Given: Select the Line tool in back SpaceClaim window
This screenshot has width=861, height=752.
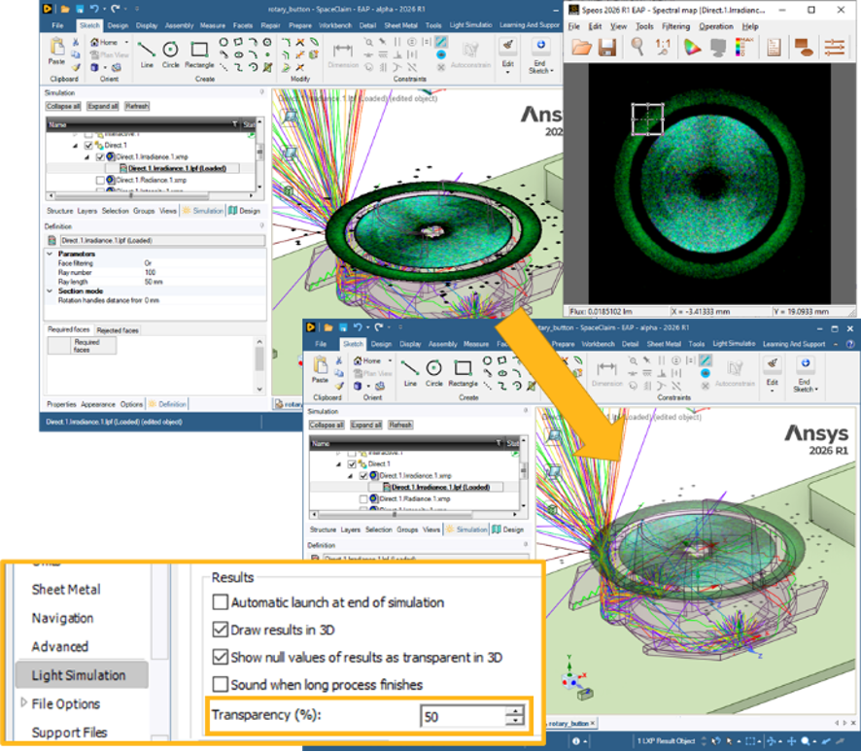Looking at the screenshot, I should coord(147,53).
